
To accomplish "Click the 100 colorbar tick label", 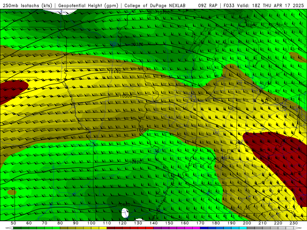I will click(91, 223).
